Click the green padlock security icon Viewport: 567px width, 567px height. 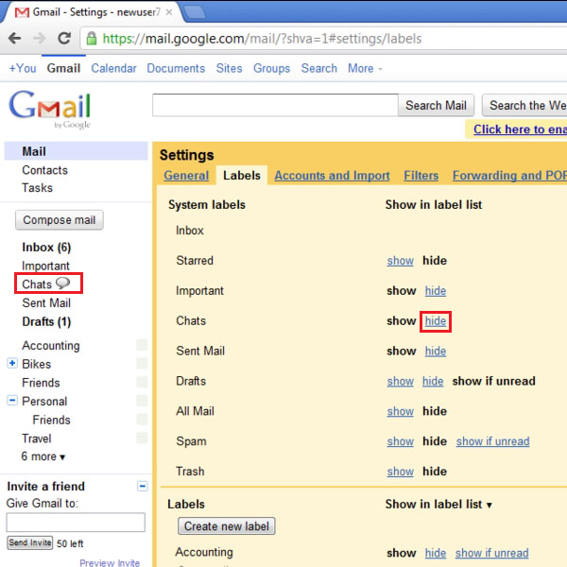tap(92, 39)
